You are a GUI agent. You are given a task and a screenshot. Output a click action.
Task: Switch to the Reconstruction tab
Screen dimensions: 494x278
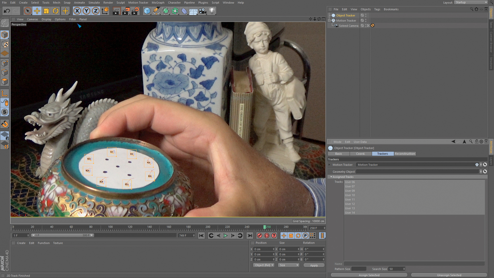[405, 154]
